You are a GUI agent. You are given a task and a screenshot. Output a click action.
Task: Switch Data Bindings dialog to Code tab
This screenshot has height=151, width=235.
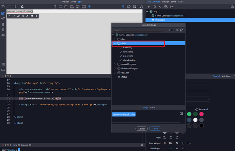(153, 107)
